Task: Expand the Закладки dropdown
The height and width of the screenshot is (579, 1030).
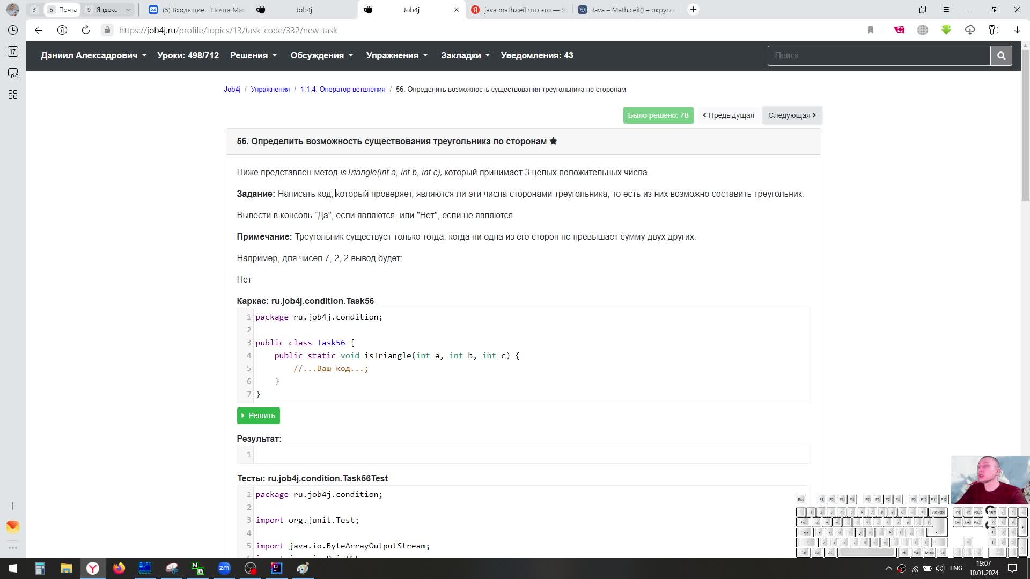Action: click(x=465, y=55)
